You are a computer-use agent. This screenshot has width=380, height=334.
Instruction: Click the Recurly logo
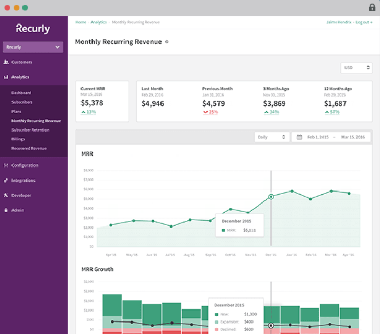coord(32,29)
